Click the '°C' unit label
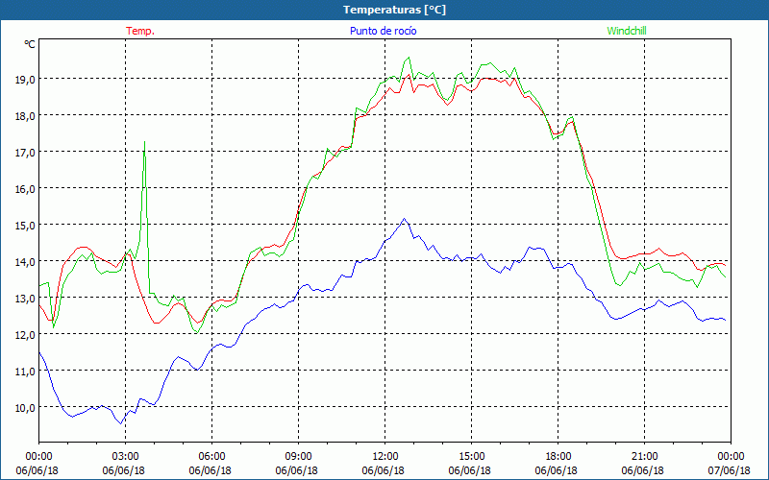769x480 pixels. (30, 44)
